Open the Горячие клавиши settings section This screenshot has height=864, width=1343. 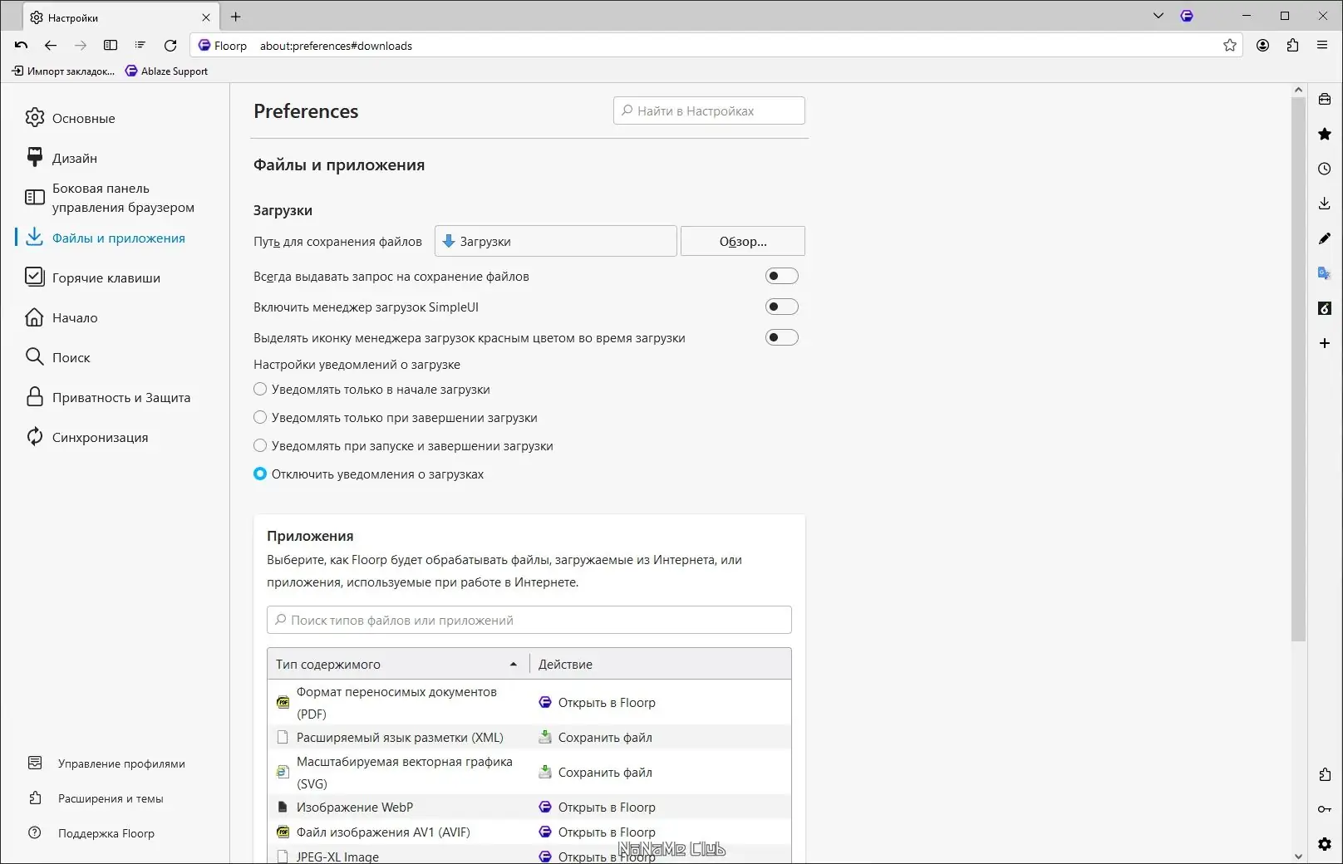106,277
